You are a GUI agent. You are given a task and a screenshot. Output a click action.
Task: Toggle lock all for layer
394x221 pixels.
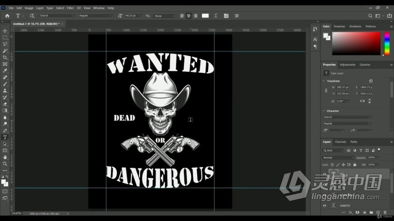pos(355,165)
